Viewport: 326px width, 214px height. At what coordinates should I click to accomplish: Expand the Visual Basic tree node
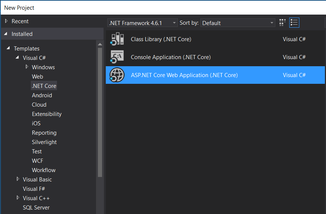[x=18, y=179]
